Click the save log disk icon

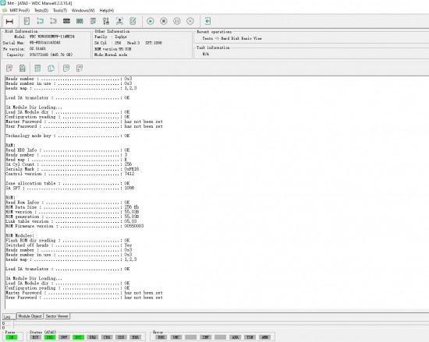point(23,69)
